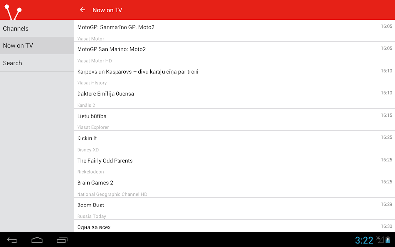The width and height of the screenshot is (395, 247).
Task: Tap the Viasat History channel label
Action: tap(92, 83)
